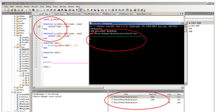Select g_table.Add2 in the Symbols panel

click(194, 26)
